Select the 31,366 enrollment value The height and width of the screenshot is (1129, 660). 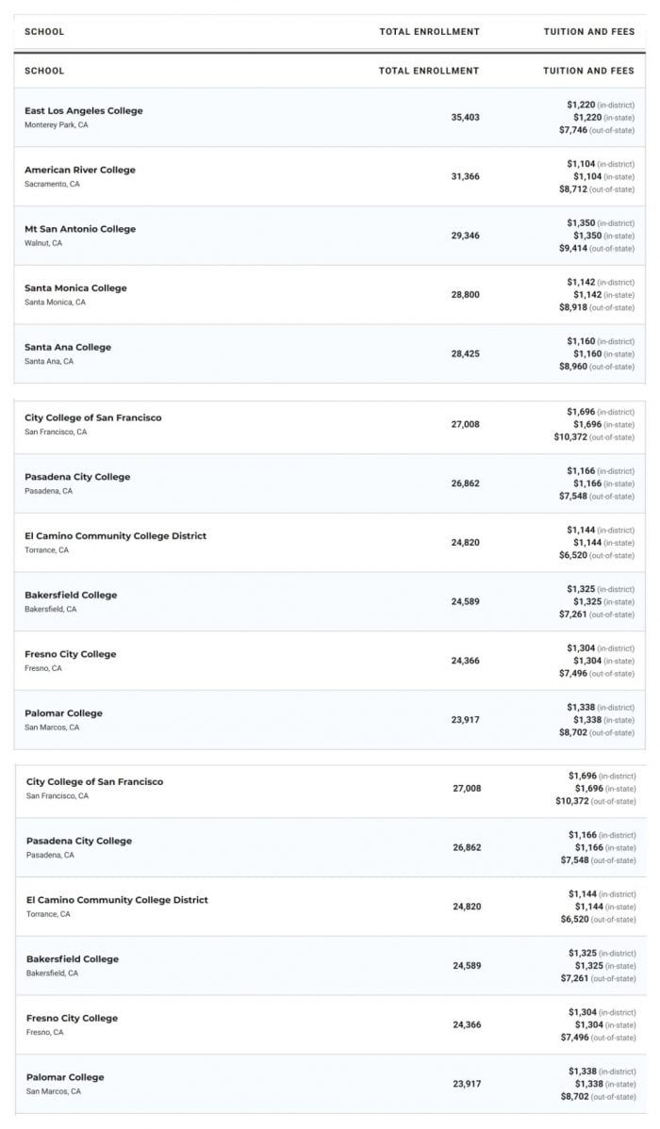(x=465, y=176)
